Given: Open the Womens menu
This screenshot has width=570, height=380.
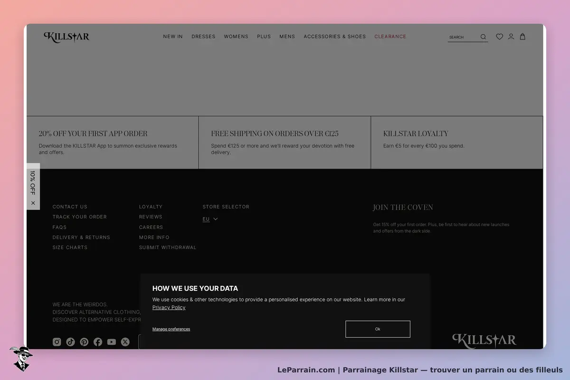Looking at the screenshot, I should point(236,37).
